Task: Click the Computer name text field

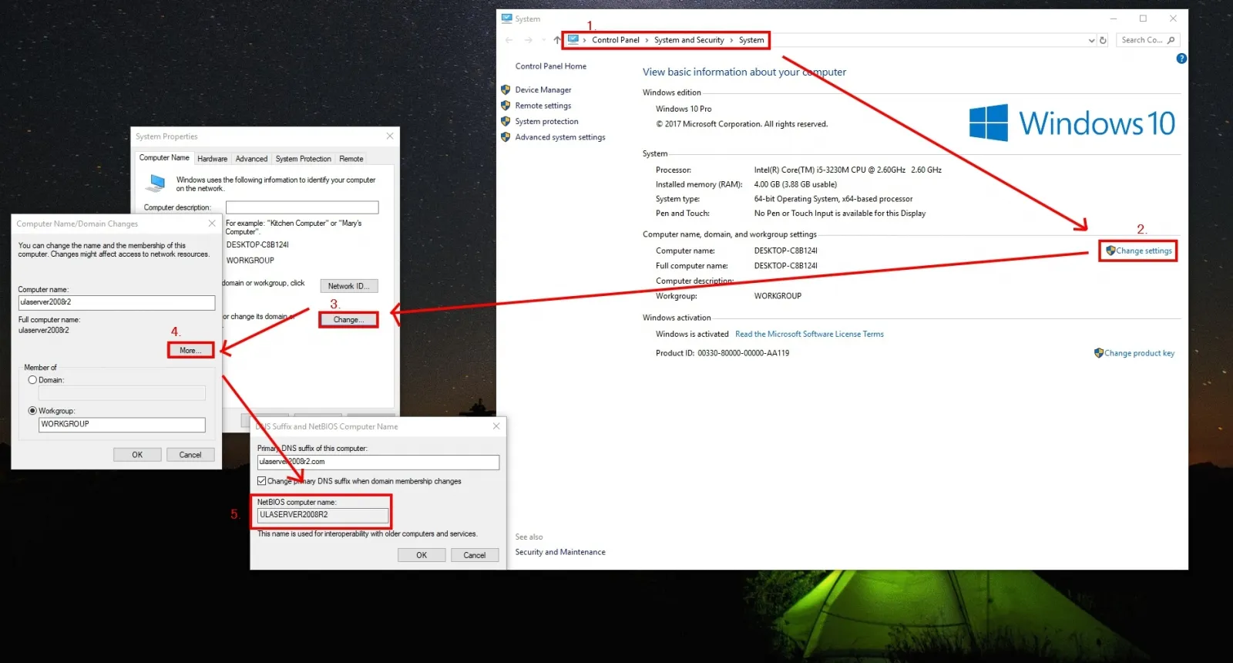Action: (116, 302)
